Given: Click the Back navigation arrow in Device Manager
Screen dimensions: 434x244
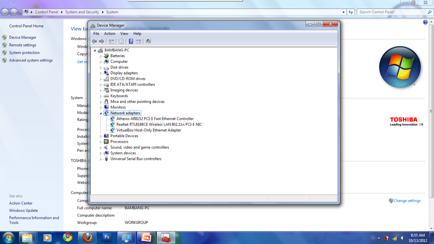Looking at the screenshot, I should [x=94, y=41].
